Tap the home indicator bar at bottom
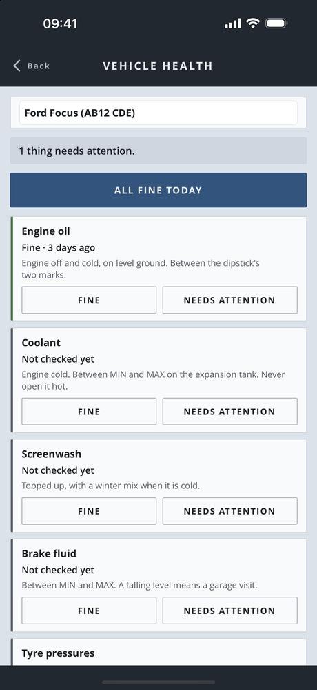This screenshot has width=317, height=690. [x=158, y=682]
